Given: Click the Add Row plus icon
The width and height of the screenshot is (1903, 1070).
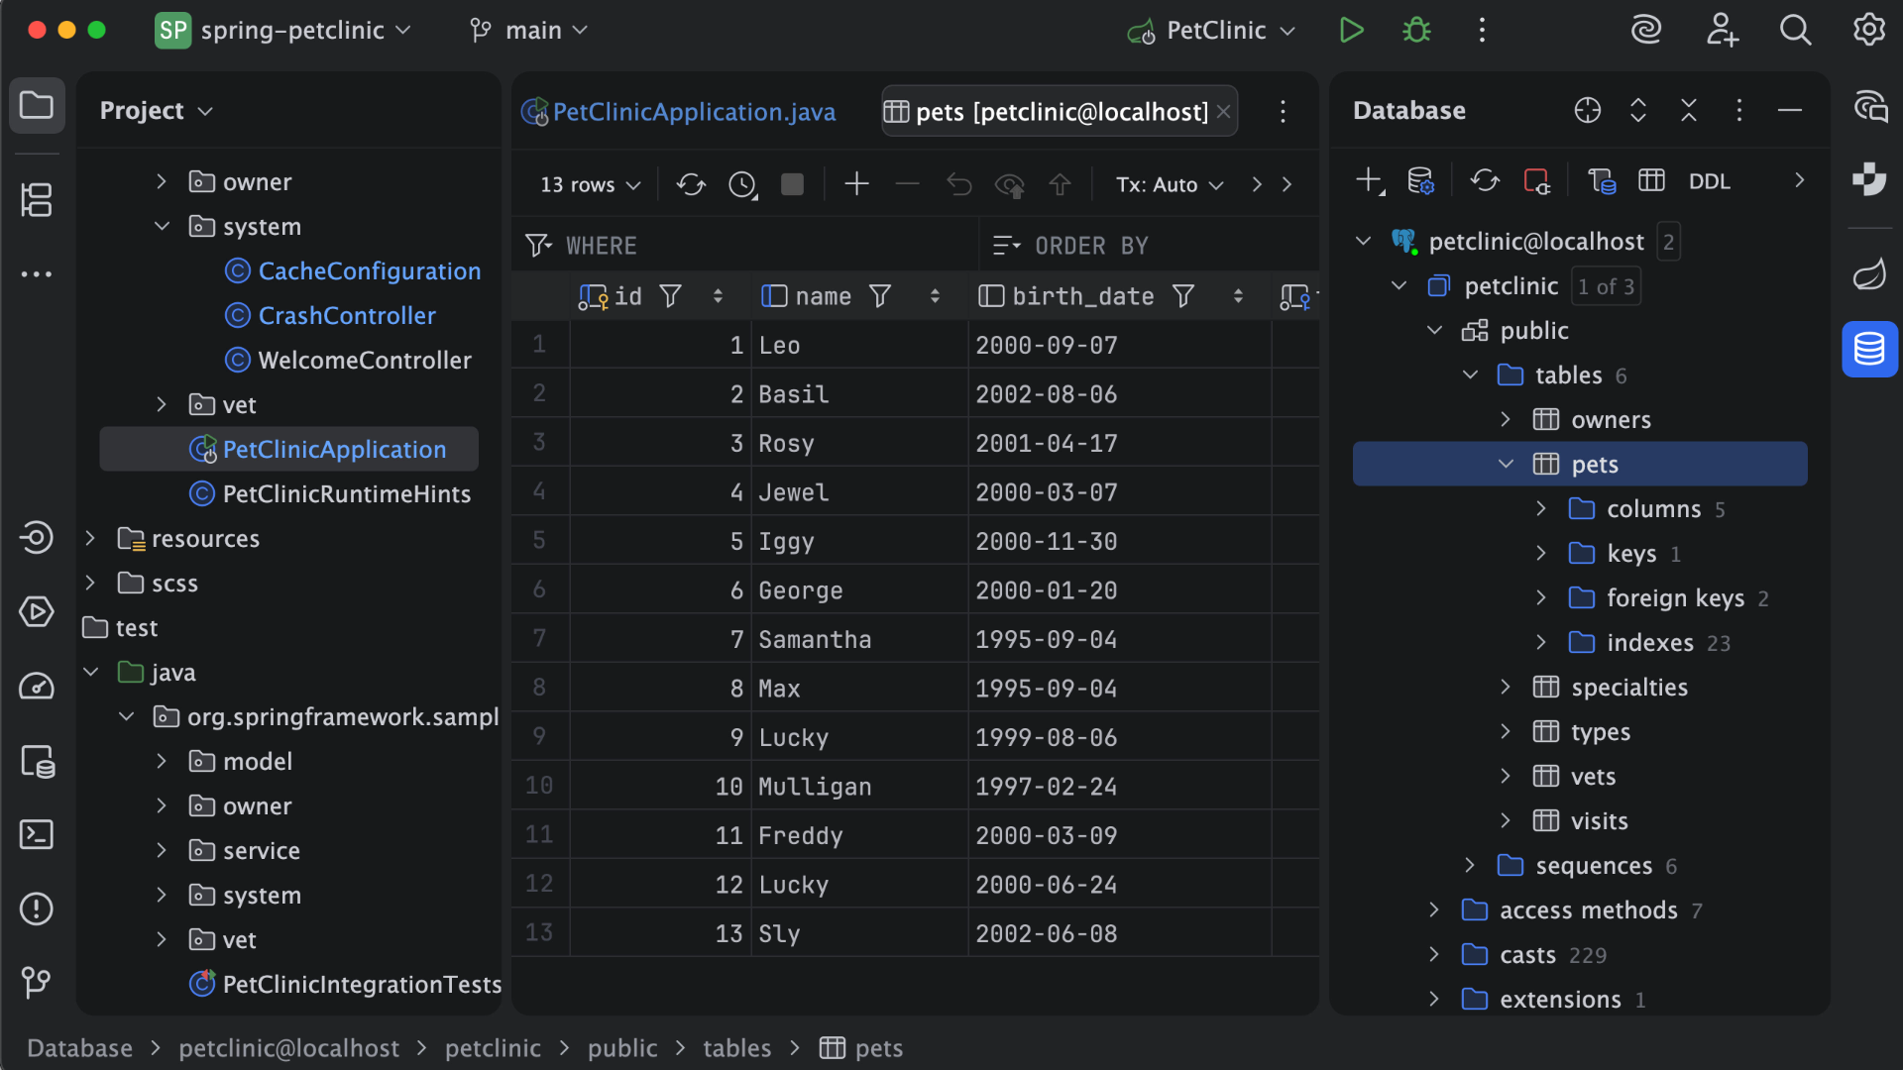Looking at the screenshot, I should click(856, 184).
